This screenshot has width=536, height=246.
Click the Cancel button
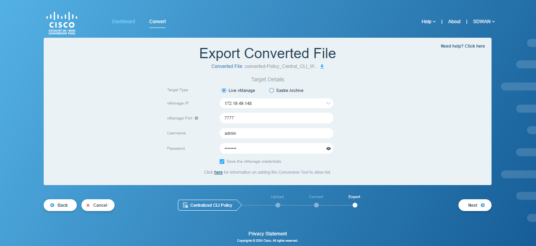pyautogui.click(x=98, y=205)
